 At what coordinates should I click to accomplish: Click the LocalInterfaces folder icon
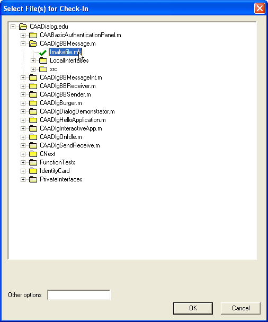(x=43, y=60)
